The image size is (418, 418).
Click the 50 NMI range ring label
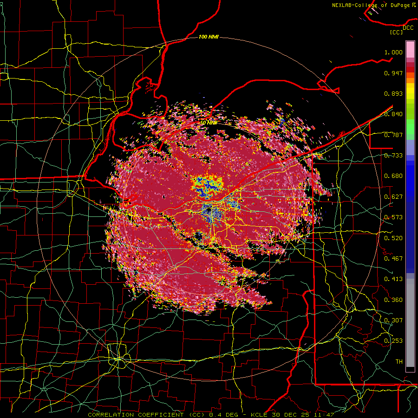[x=209, y=123]
